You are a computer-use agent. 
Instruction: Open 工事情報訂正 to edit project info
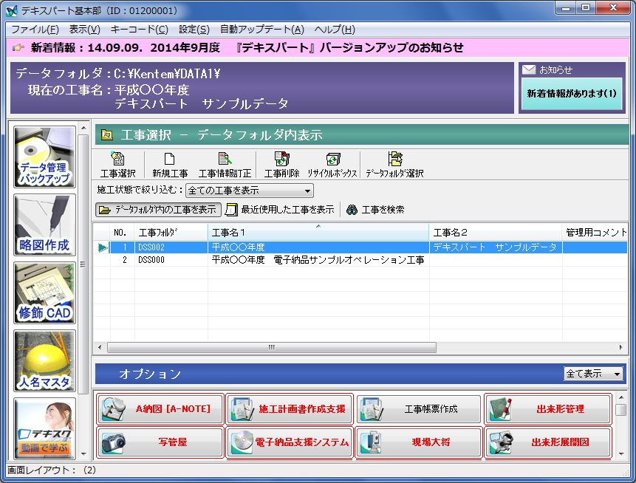225,164
